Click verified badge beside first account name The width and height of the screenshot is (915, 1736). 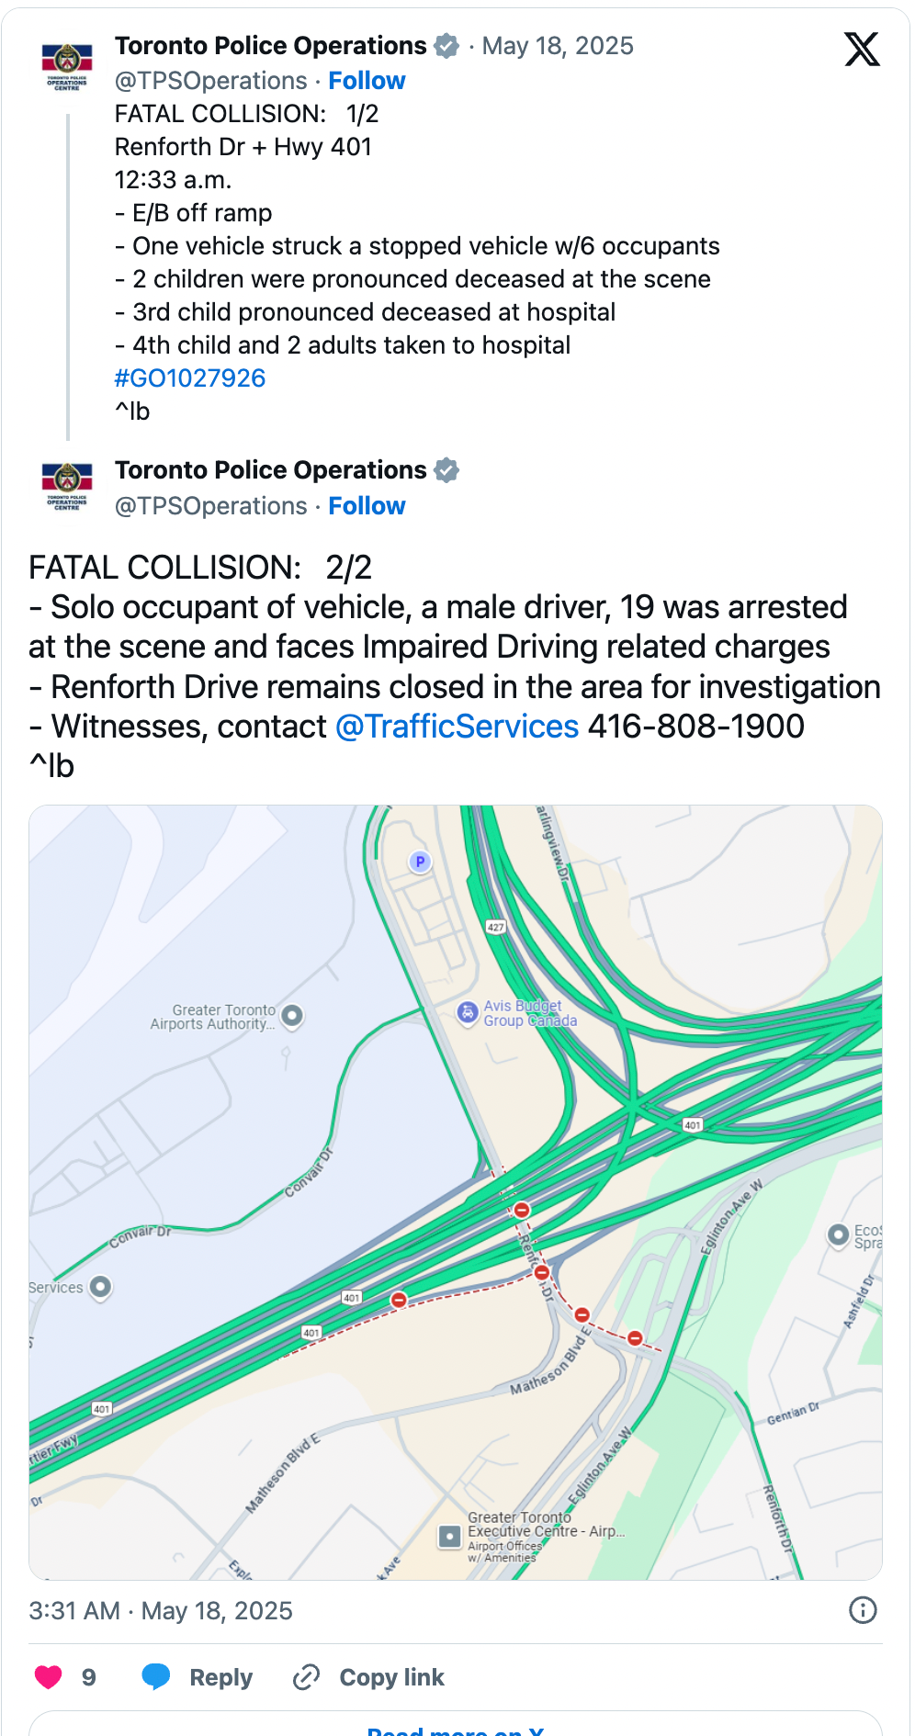pos(446,46)
